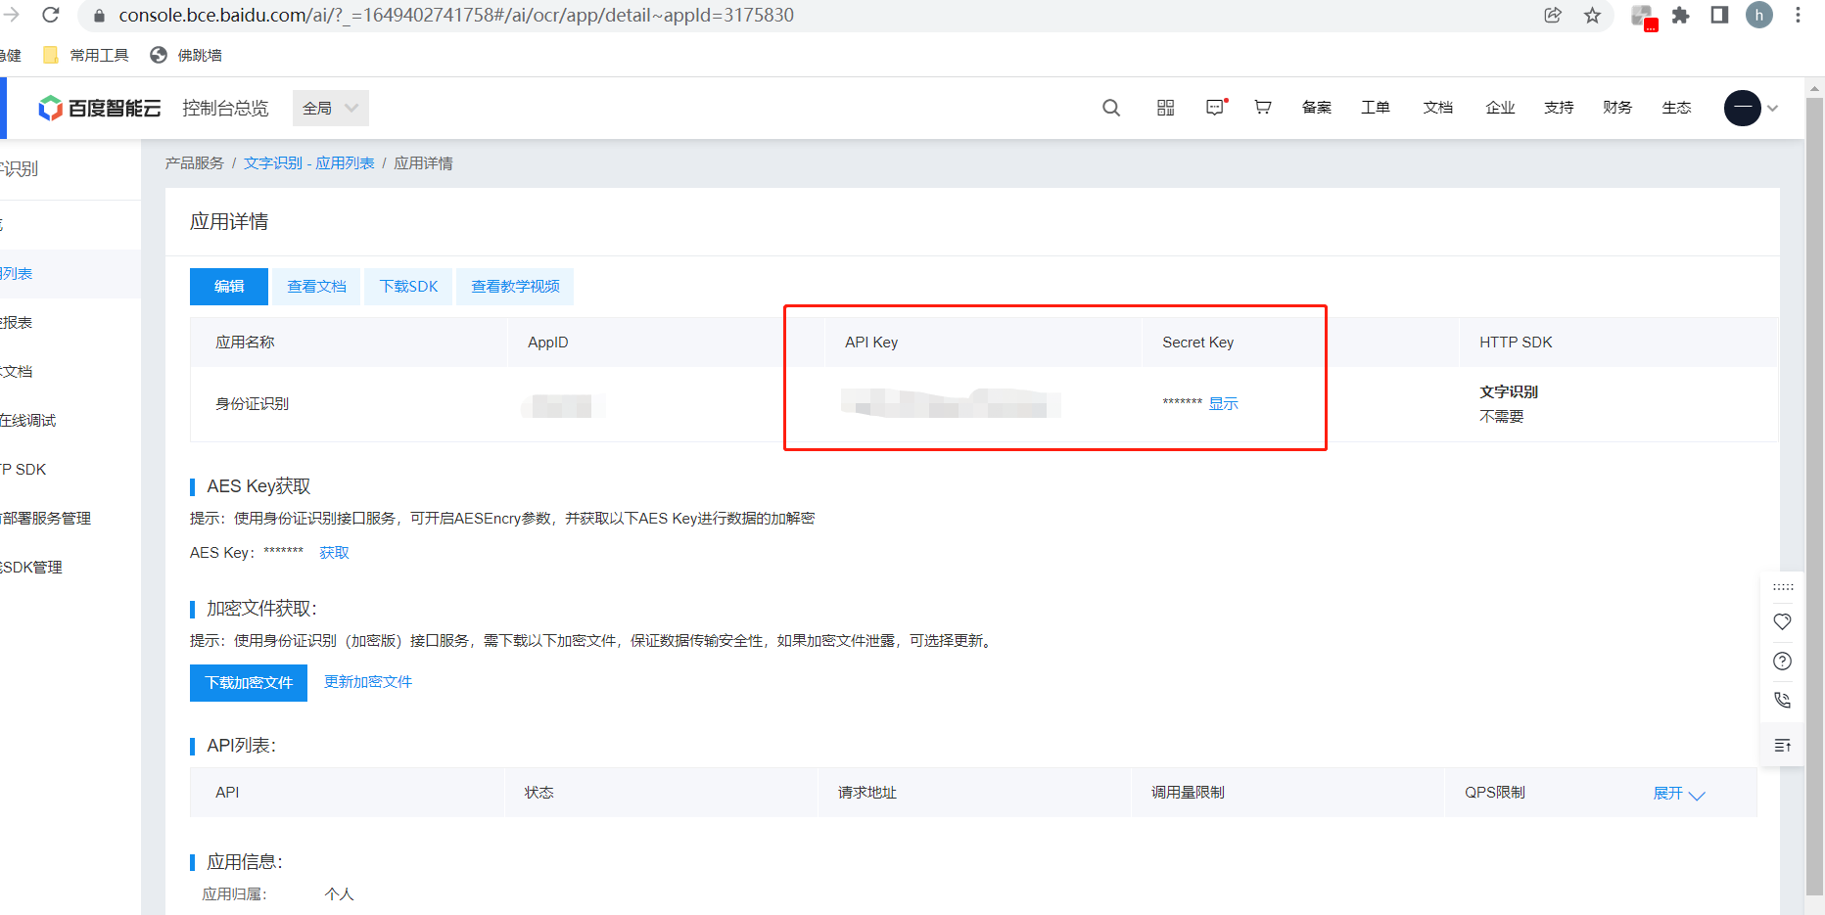The height and width of the screenshot is (915, 1825).
Task: Open the browser profile avatar 'h'
Action: coord(1759,15)
